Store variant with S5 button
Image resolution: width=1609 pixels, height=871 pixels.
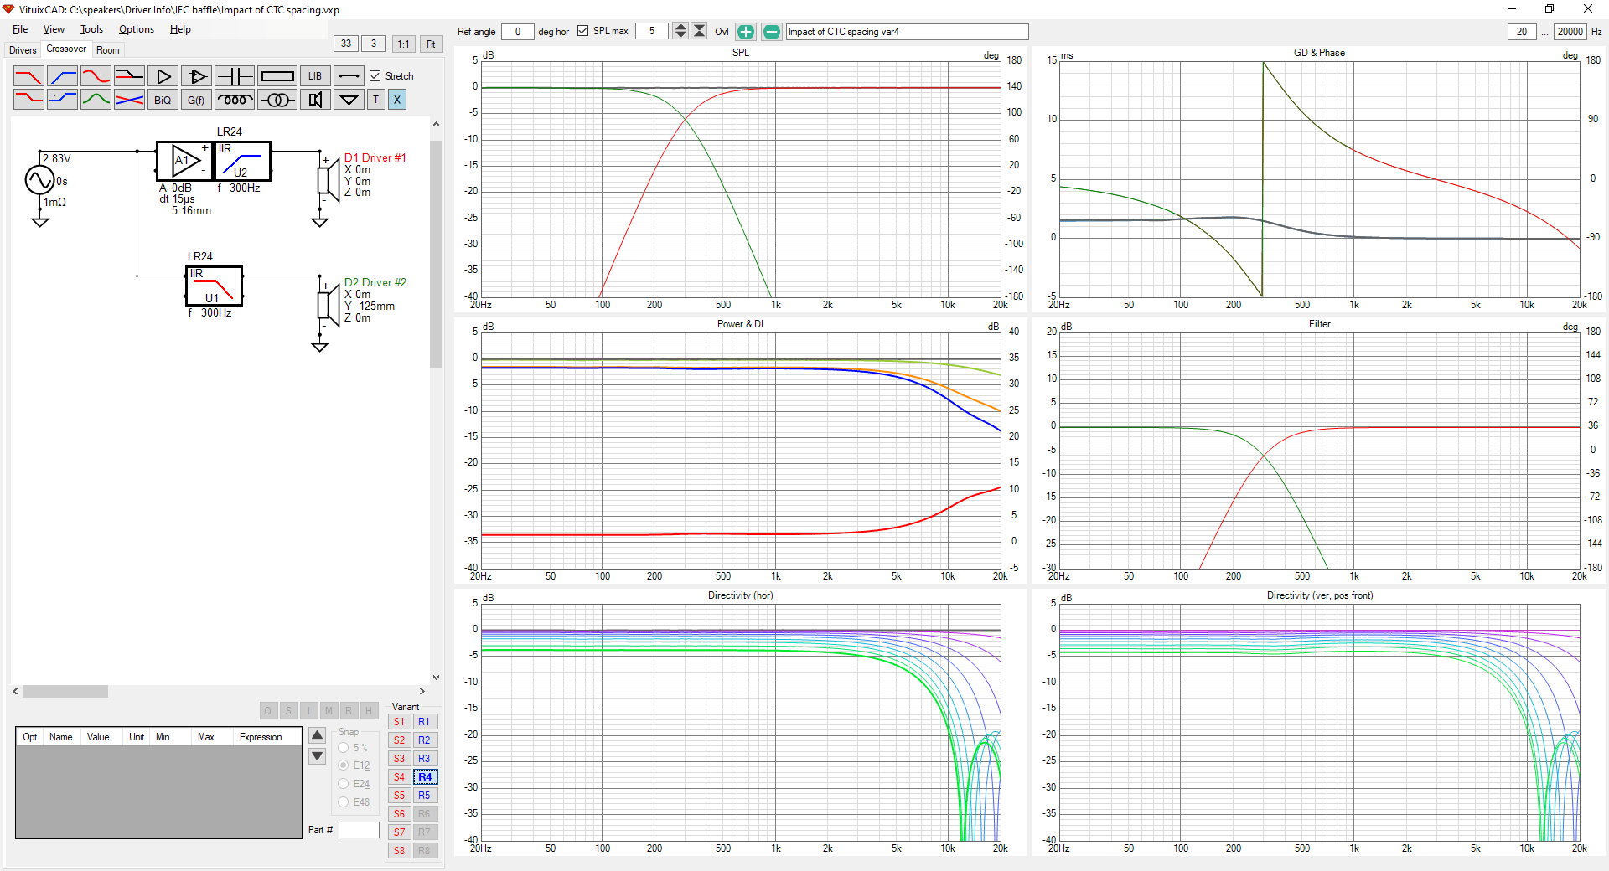click(399, 796)
